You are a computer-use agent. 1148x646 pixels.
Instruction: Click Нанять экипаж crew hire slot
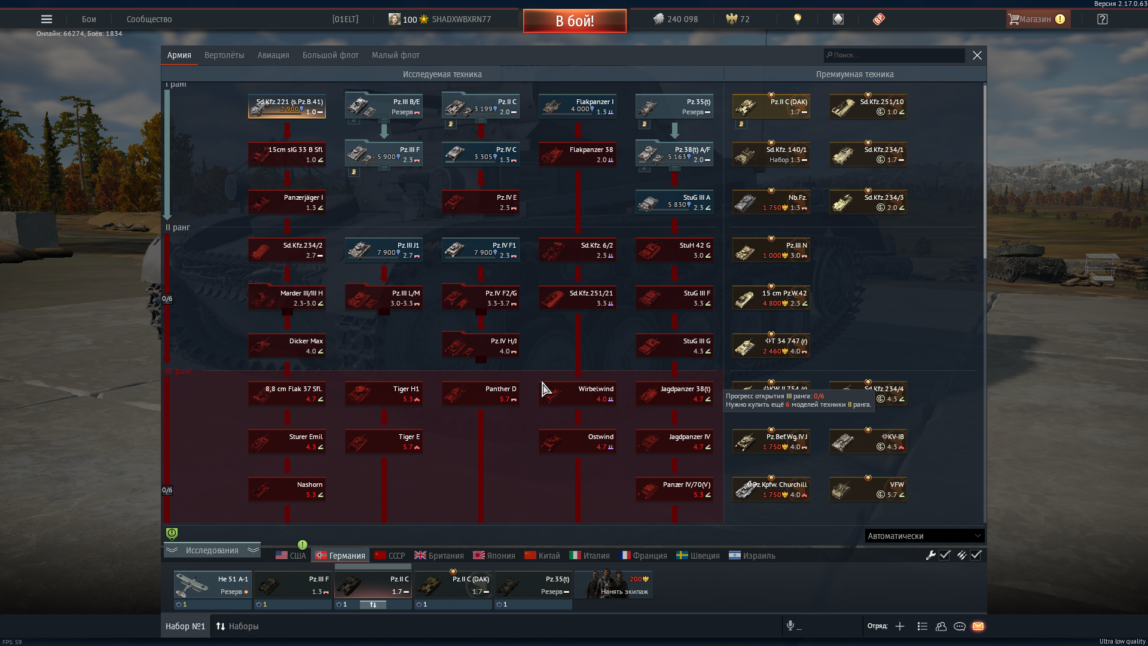point(613,584)
